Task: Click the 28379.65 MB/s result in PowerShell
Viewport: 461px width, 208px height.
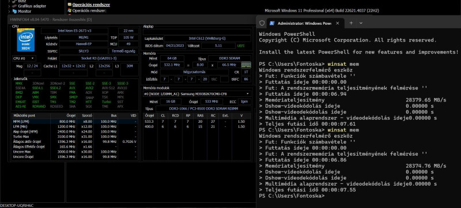Action: coord(426,100)
